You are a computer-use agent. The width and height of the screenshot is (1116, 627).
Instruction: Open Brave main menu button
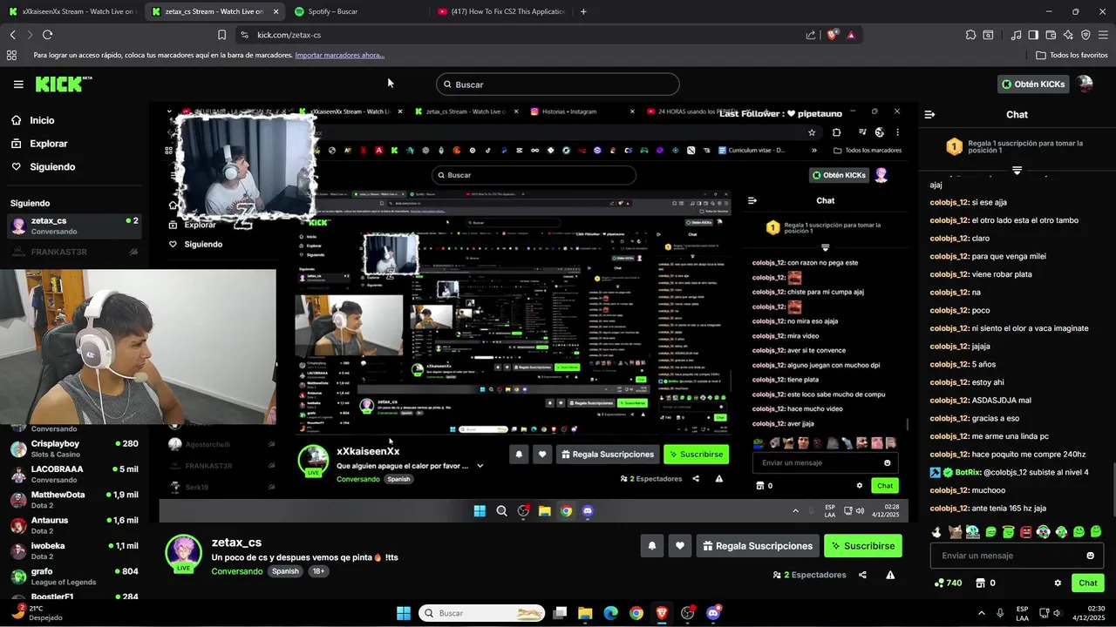pyautogui.click(x=1103, y=35)
